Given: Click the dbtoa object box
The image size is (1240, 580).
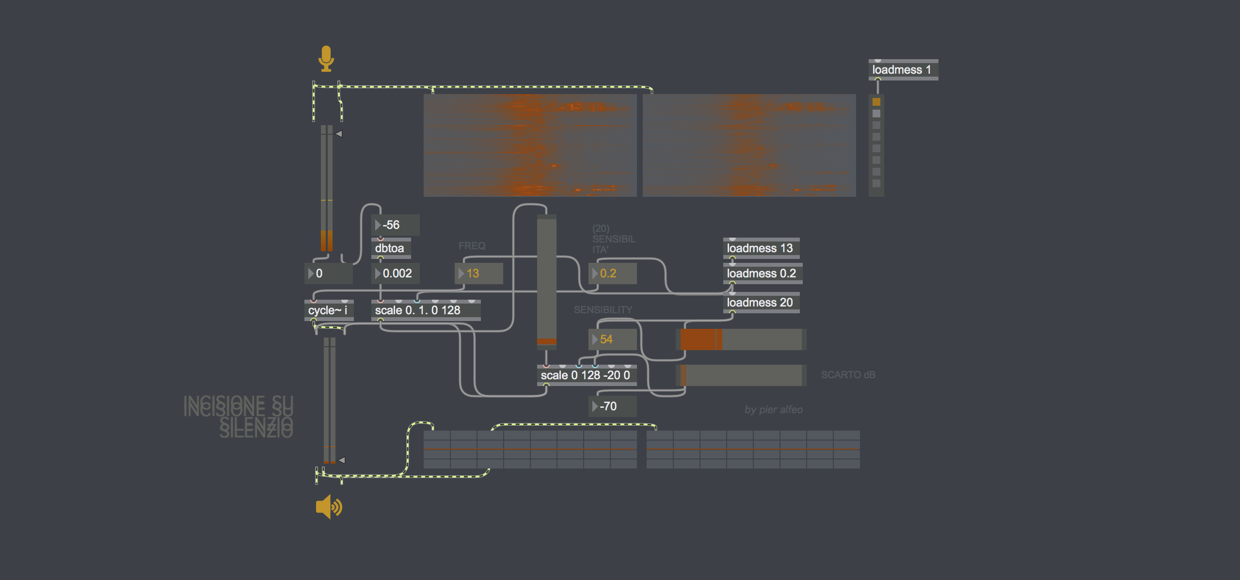Looking at the screenshot, I should coord(390,248).
